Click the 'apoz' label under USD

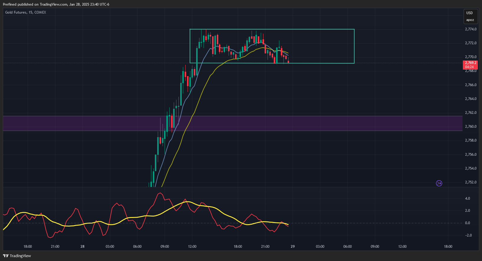coord(470,20)
